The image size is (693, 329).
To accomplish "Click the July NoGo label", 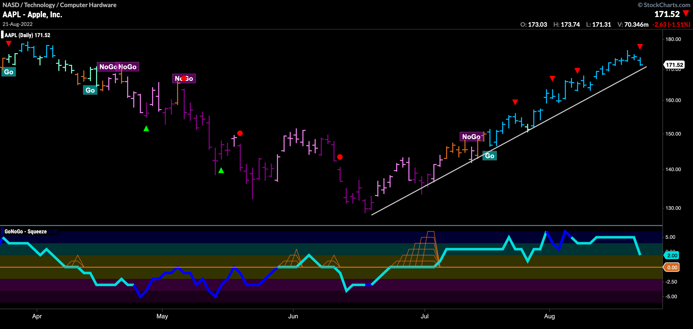I will click(x=471, y=137).
